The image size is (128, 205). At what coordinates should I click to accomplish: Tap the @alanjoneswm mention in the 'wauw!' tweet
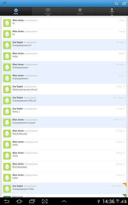tap(20, 123)
